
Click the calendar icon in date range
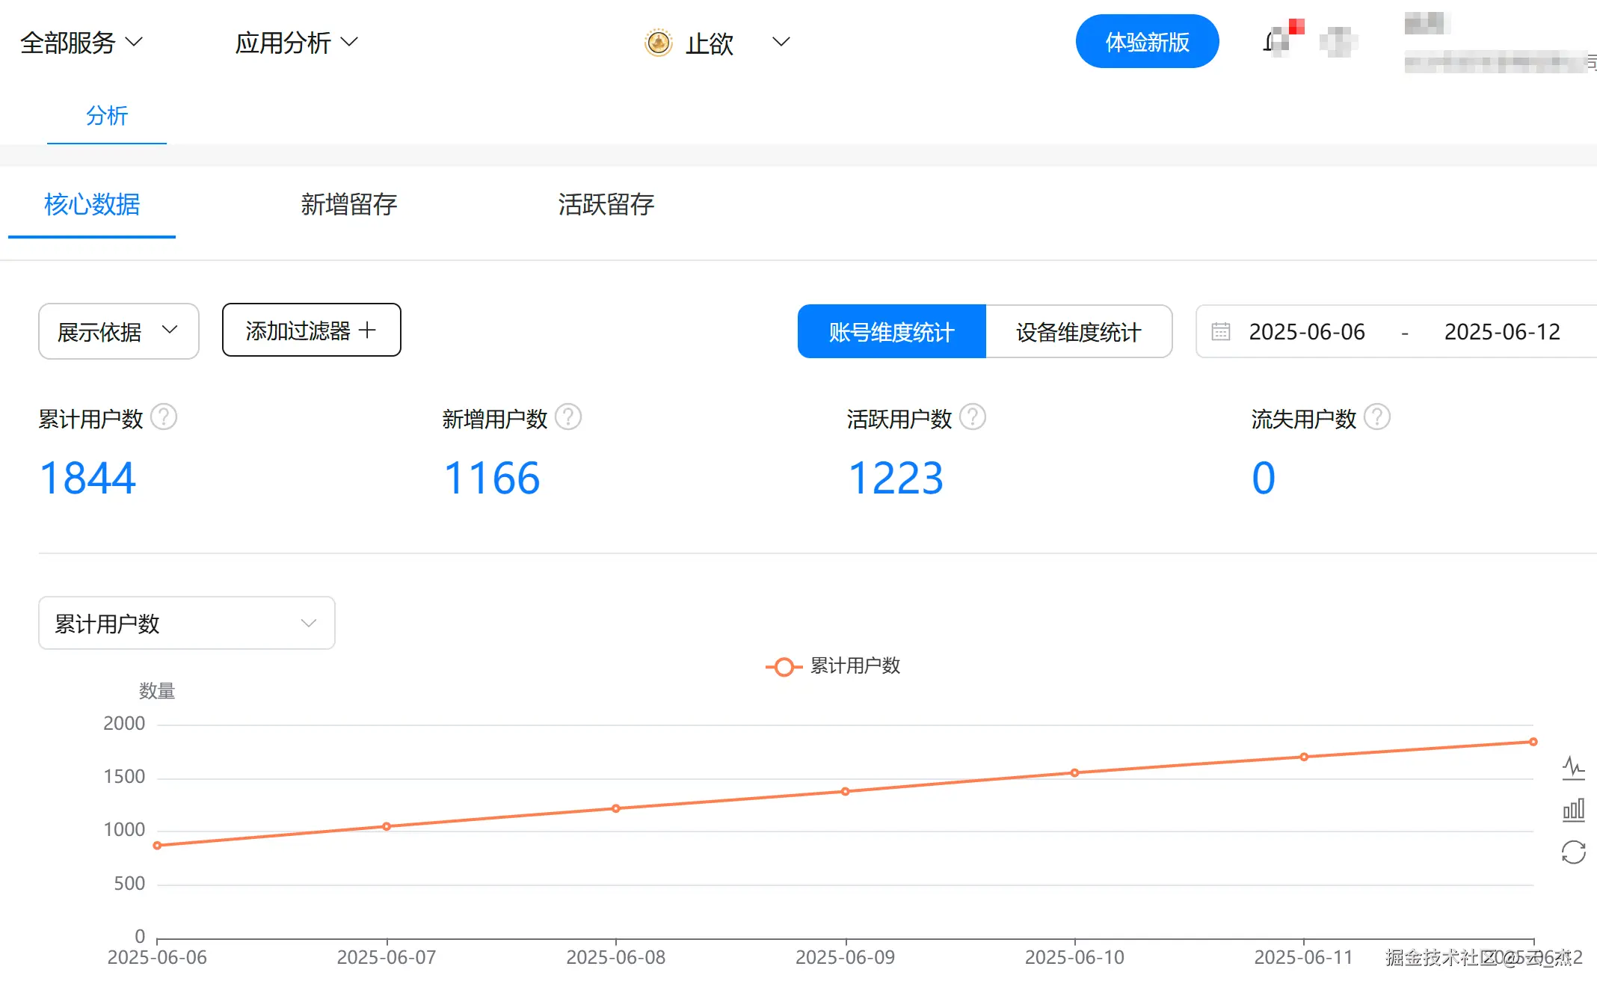point(1221,331)
